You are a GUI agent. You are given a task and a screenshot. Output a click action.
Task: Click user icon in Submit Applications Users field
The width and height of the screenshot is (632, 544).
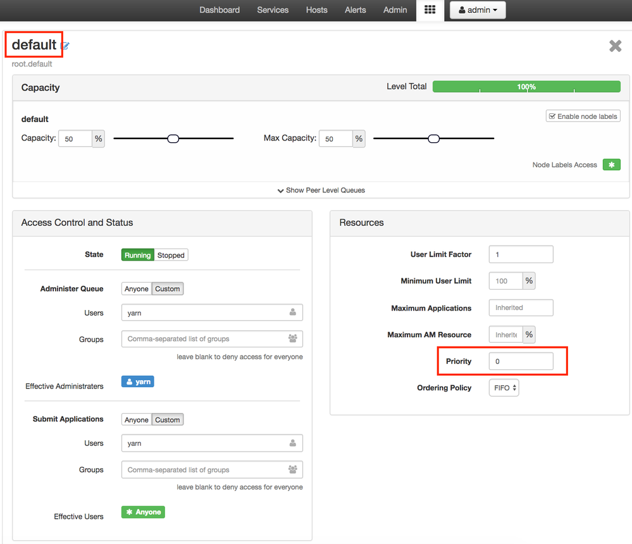click(x=293, y=443)
